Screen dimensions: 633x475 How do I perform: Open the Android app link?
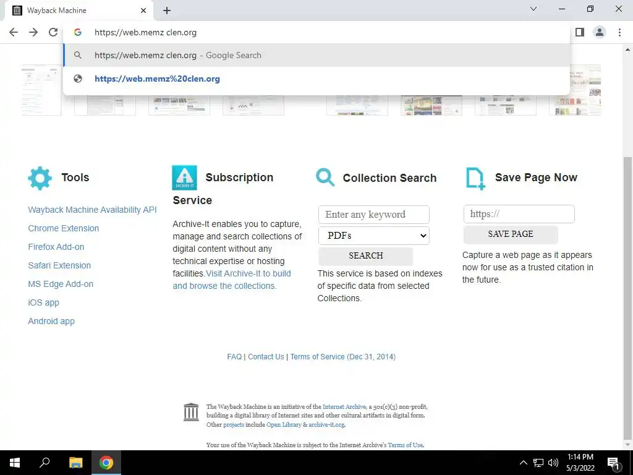51,321
